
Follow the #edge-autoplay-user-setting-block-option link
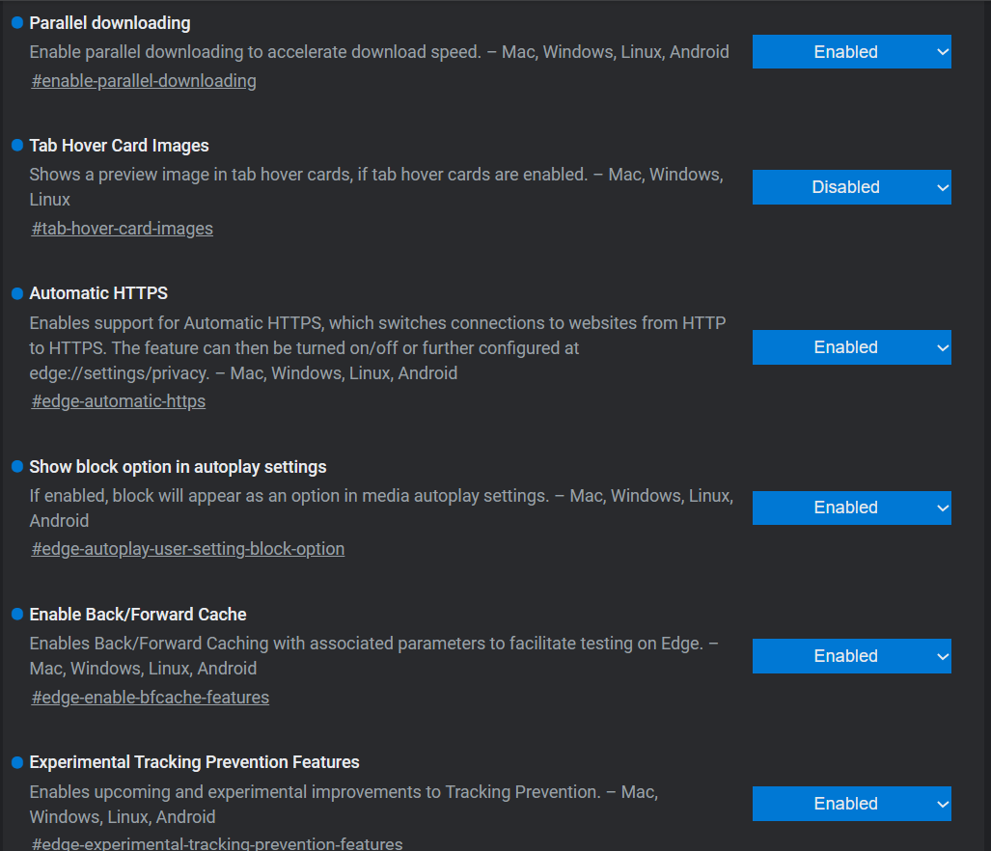[188, 549]
